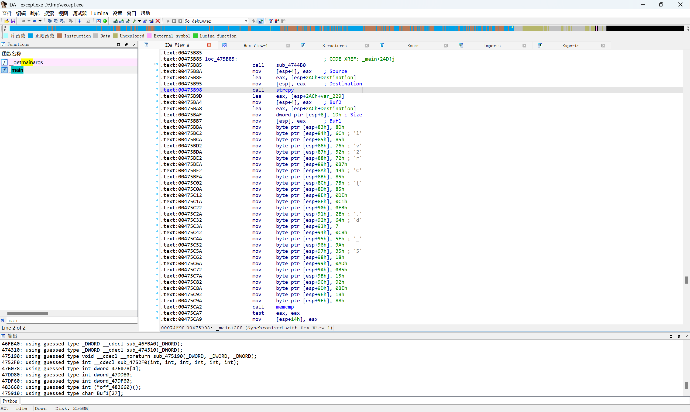Open the 编辑 menu

[x=21, y=13]
